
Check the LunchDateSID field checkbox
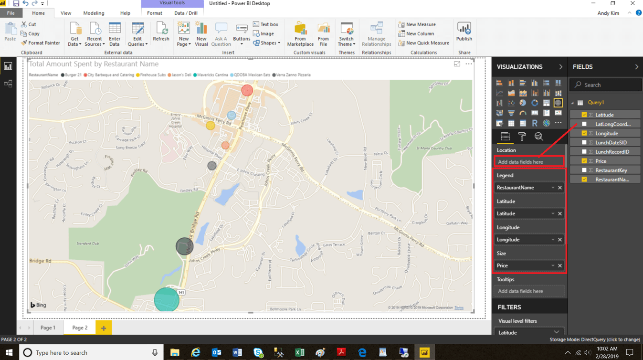pos(584,142)
